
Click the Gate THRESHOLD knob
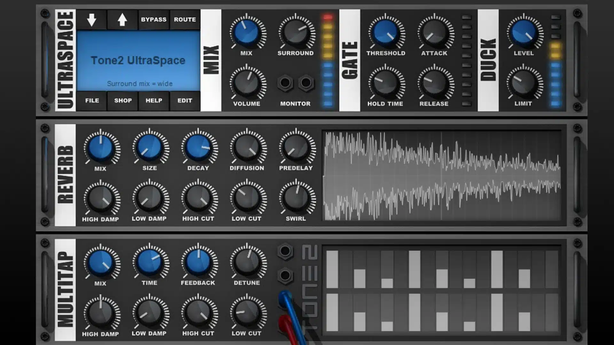(x=386, y=32)
